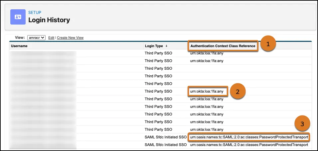Click the Authentication Context Class Reference header
318x151 pixels.
point(223,46)
